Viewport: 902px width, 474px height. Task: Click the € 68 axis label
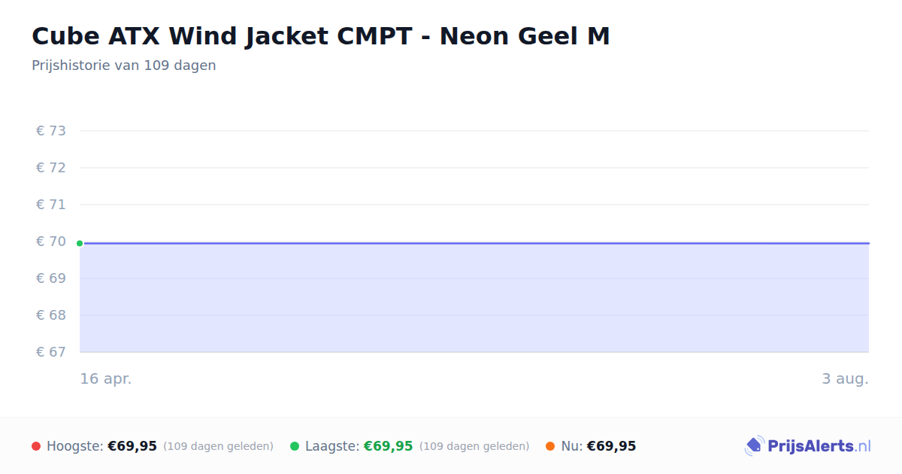(x=51, y=315)
